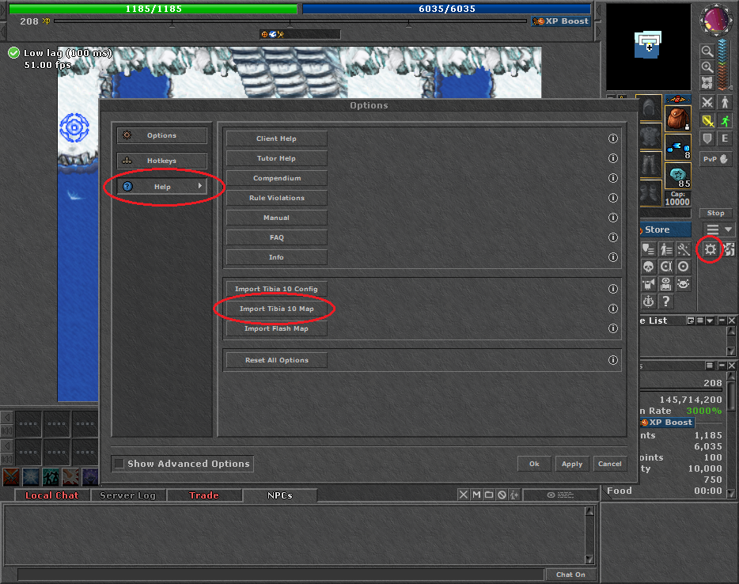Click the Import Tibia 10 Map button
739x584 pixels.
pyautogui.click(x=276, y=309)
